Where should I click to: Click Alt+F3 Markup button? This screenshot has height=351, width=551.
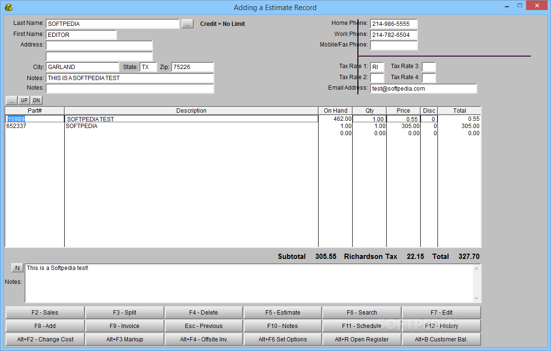click(x=125, y=339)
